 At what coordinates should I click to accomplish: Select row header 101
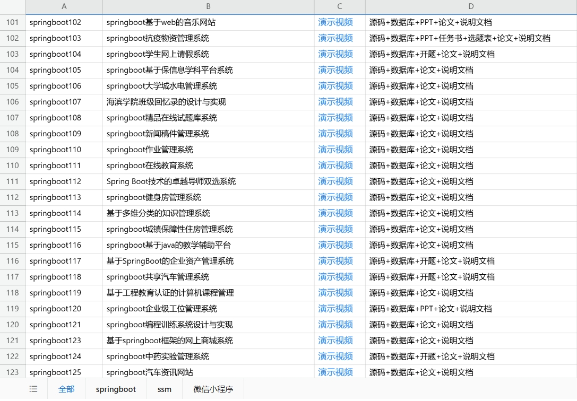point(13,22)
